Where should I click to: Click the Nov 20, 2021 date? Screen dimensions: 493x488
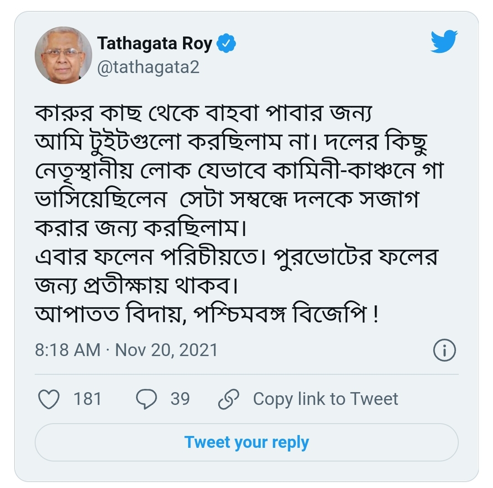(x=166, y=350)
